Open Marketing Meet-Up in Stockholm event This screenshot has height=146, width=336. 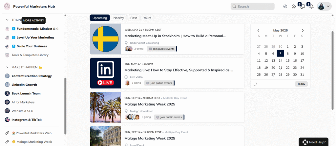(x=175, y=36)
